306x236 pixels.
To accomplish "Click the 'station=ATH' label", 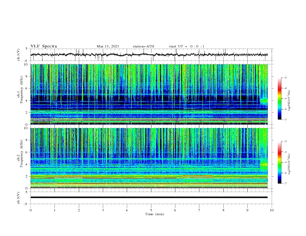I will coord(143,46).
